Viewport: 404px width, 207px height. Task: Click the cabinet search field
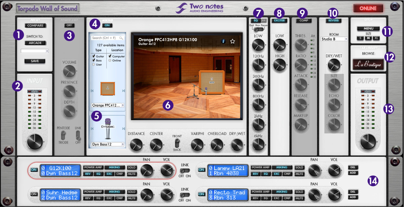pos(107,38)
